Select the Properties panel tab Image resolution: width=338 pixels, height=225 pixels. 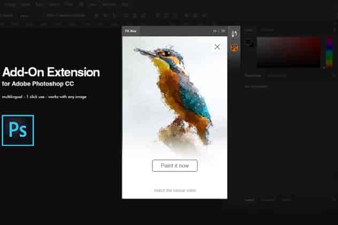point(253,75)
